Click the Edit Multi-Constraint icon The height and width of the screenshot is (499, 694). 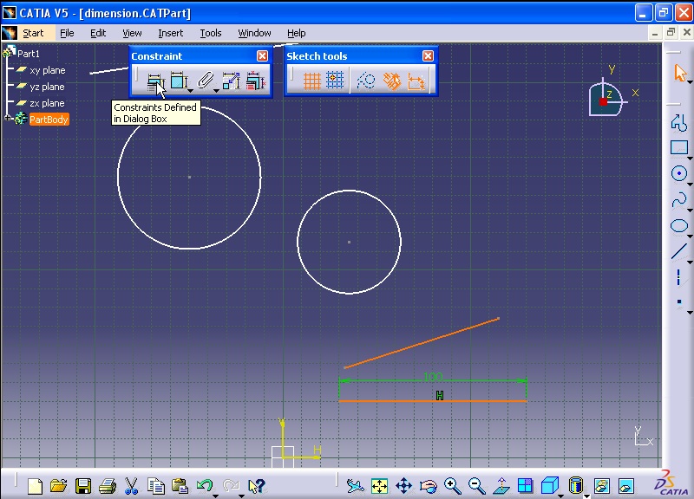pos(255,81)
